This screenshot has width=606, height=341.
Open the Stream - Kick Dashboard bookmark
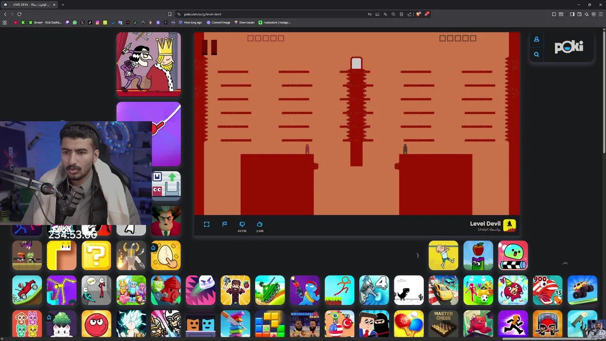tap(45, 22)
